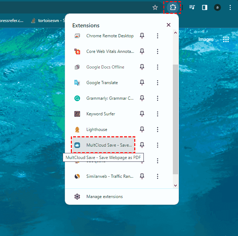Viewport: 238px width, 236px height.
Task: Pin Google Docs Offline to toolbar
Action: [x=142, y=67]
